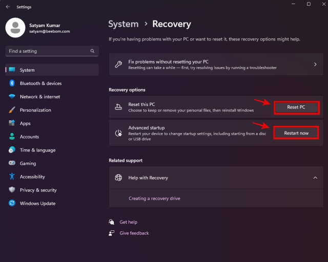The image size is (328, 262).
Task: Click the Reset PC button
Action: 296,107
